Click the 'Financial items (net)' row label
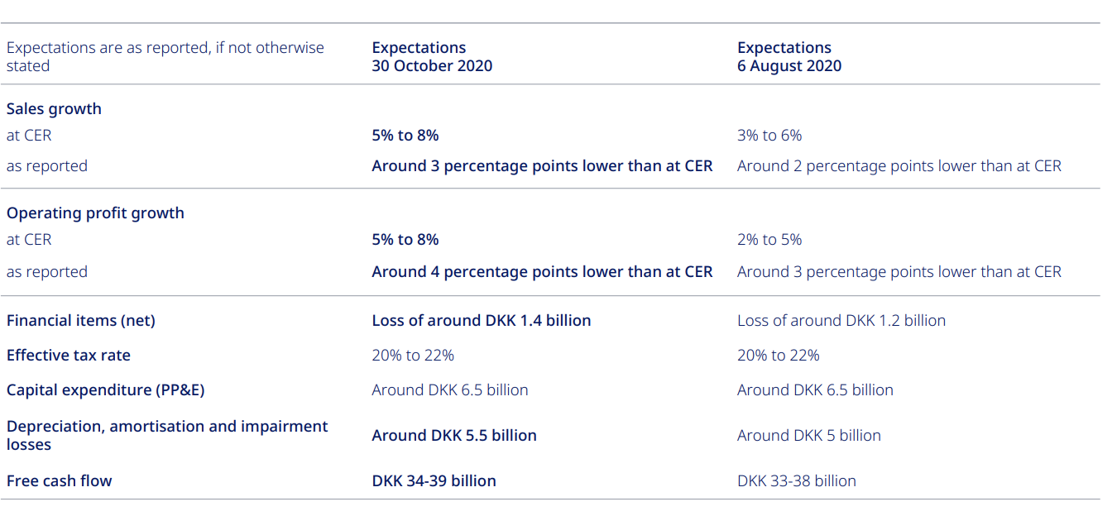This screenshot has height=516, width=1117. pos(81,321)
